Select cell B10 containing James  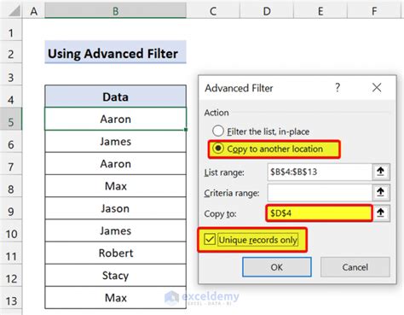(x=115, y=230)
